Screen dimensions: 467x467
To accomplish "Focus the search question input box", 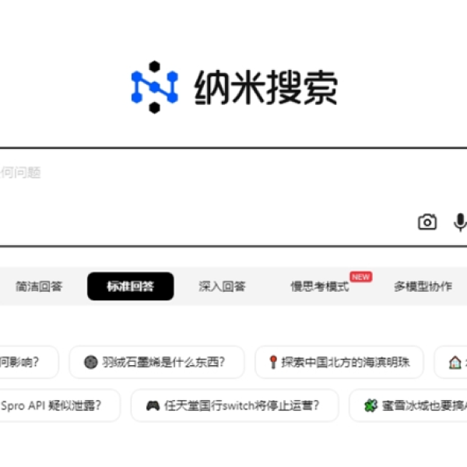I will (x=233, y=197).
